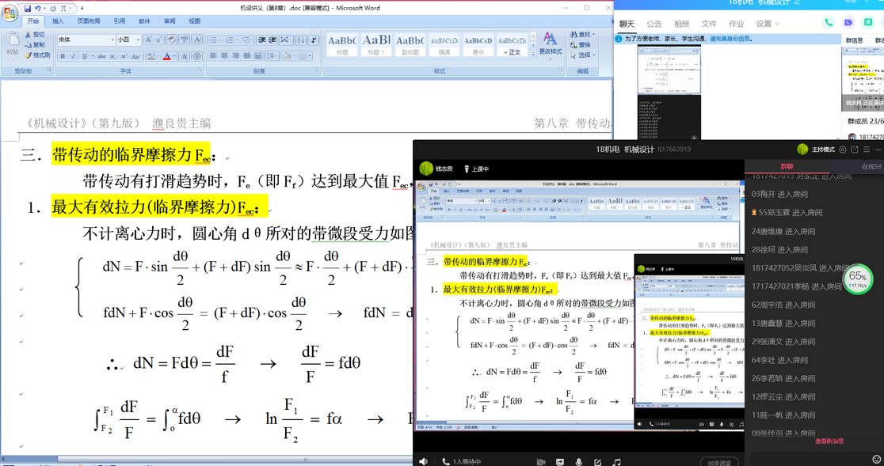This screenshot has height=466, width=884.
Task: Click the settings gear next to 主持模式
Action: [843, 150]
